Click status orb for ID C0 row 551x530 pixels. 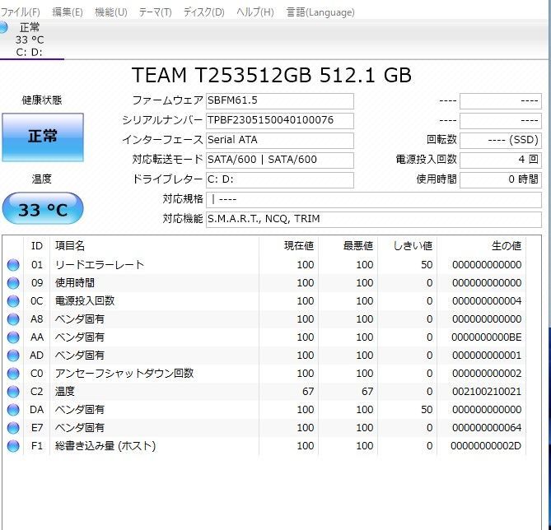tap(13, 374)
